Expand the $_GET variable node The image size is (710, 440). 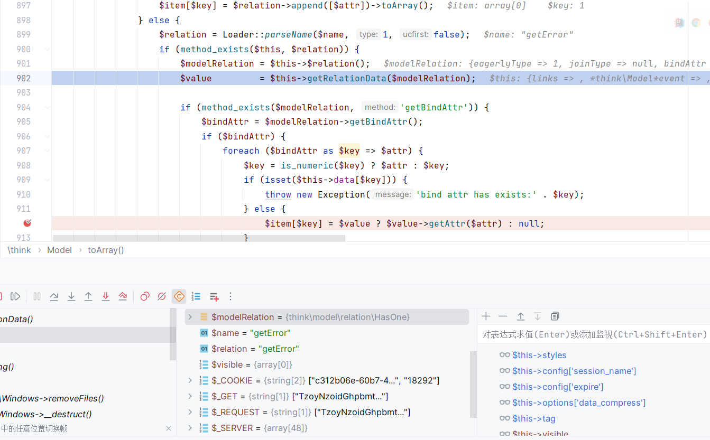click(190, 396)
